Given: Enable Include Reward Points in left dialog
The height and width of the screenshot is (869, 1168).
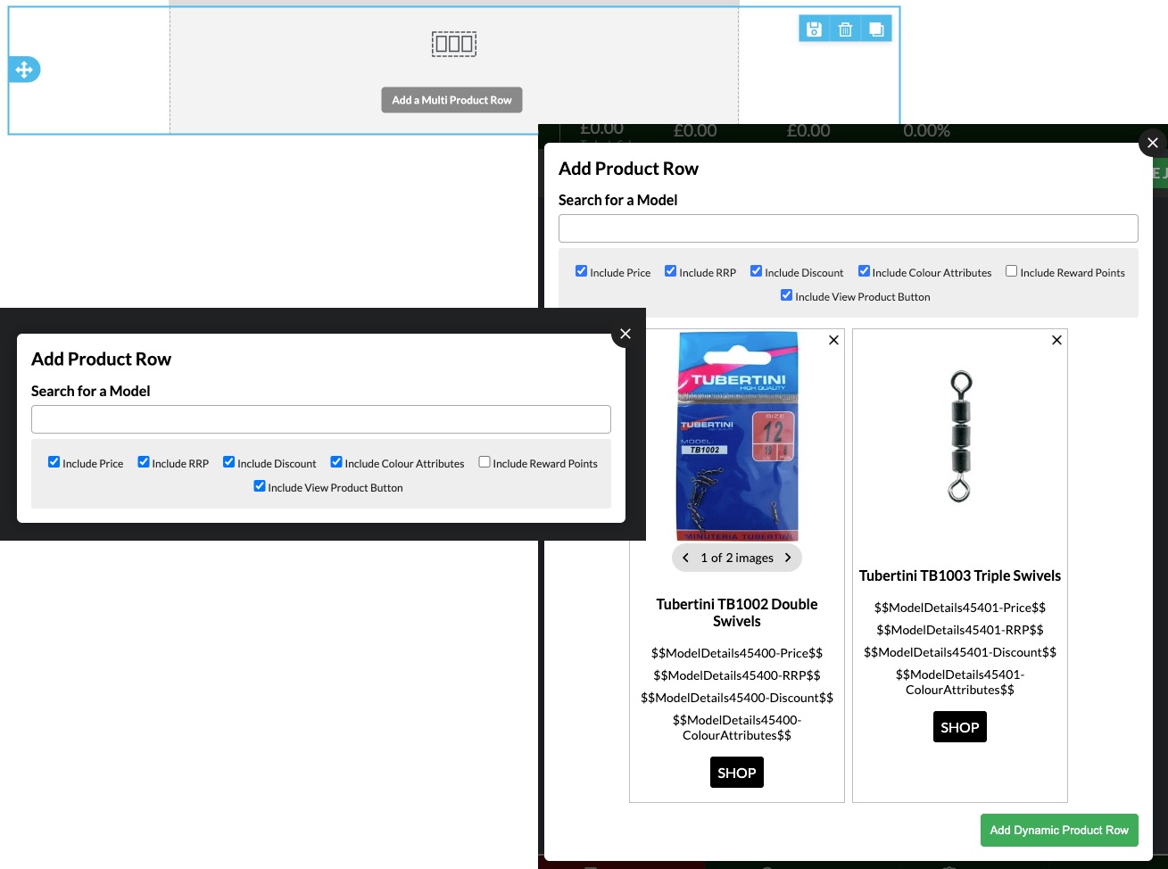Looking at the screenshot, I should (x=484, y=462).
